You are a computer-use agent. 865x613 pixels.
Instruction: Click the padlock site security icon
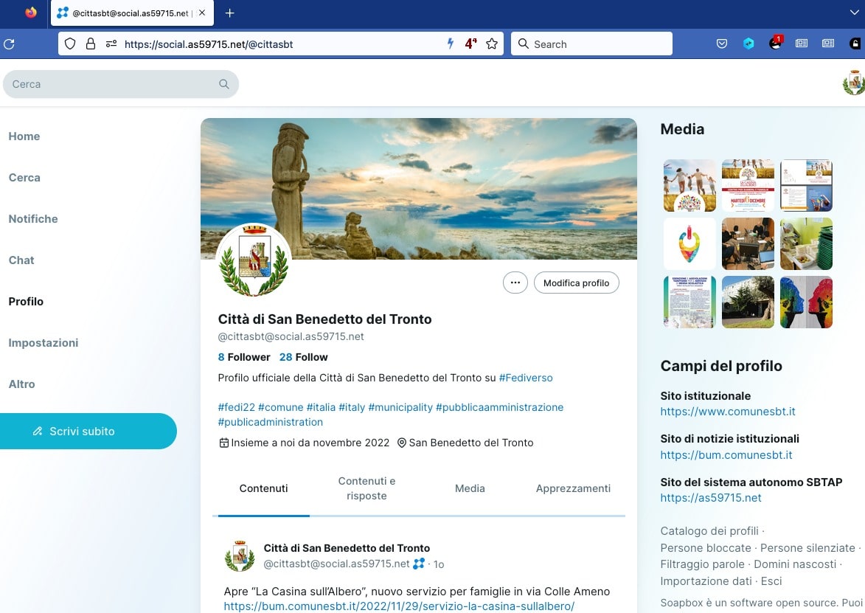tap(91, 44)
